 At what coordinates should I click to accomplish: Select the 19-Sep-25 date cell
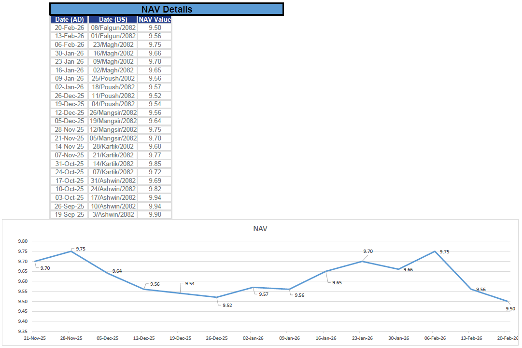point(69,214)
